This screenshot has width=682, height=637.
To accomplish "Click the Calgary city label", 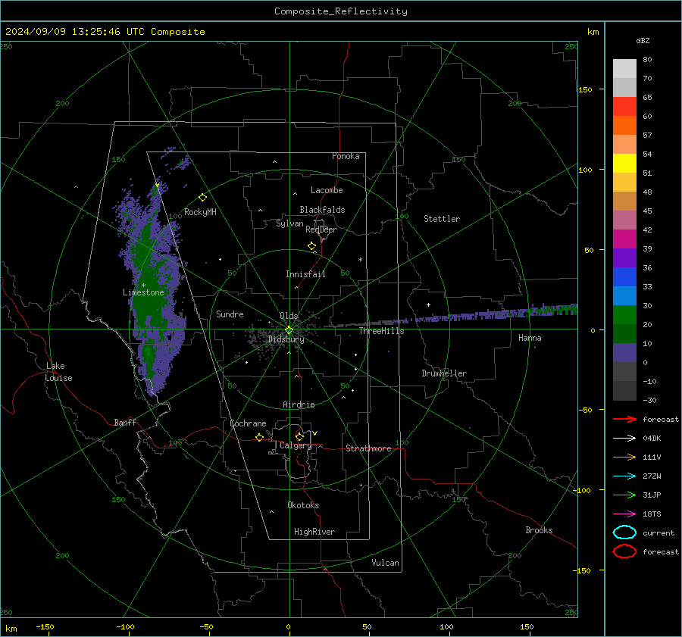I will 296,445.
